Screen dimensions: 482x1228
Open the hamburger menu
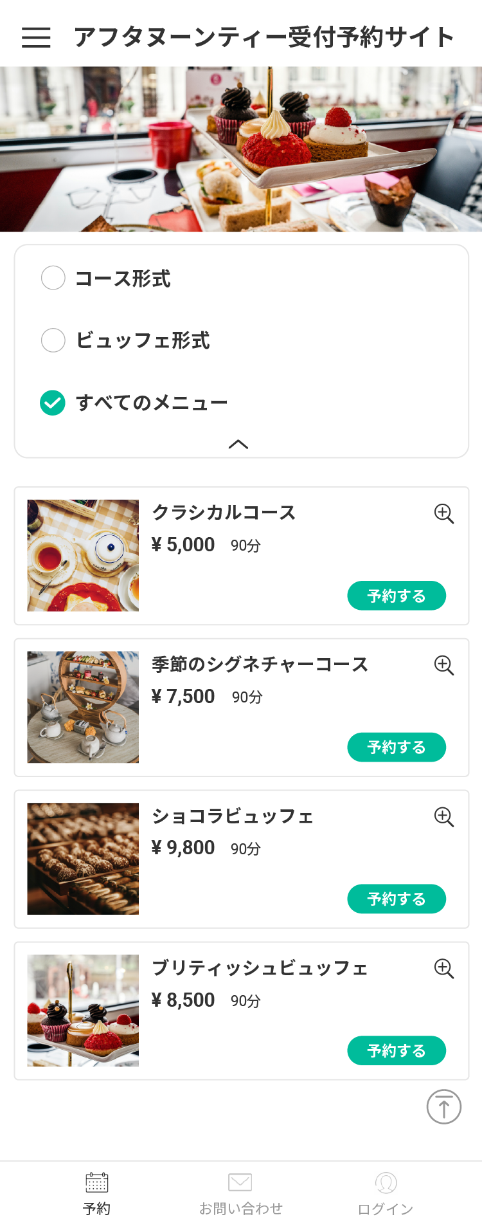tap(36, 37)
